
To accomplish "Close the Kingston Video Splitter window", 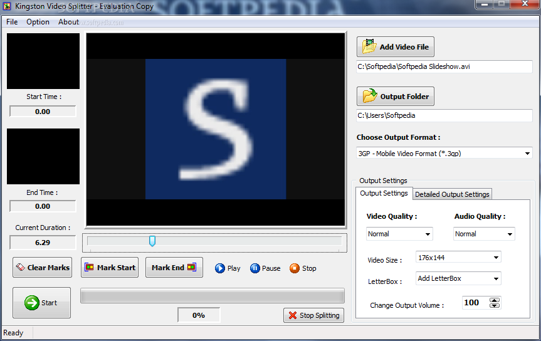I will (525, 4).
